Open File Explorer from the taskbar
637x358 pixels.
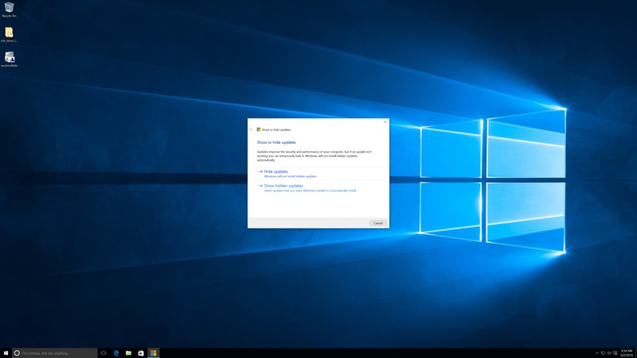[x=128, y=352]
